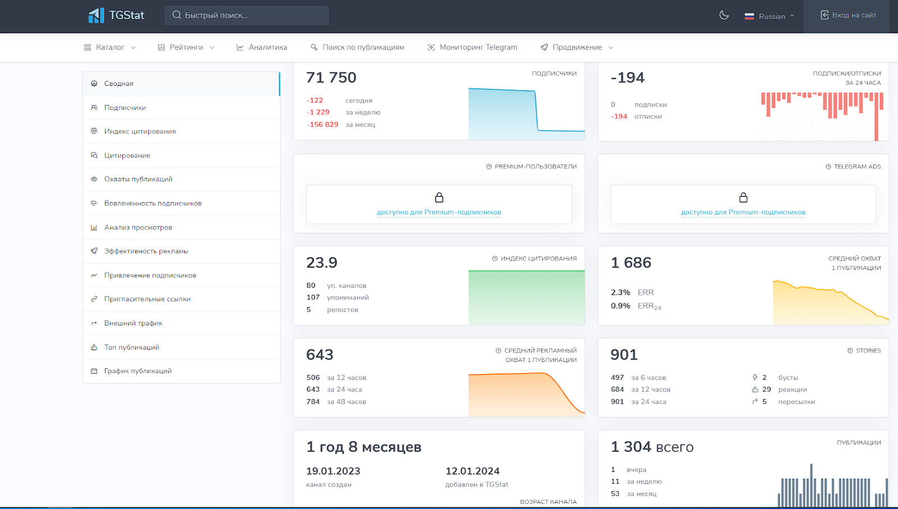The width and height of the screenshot is (898, 509).
Task: Toggle dark mode with the moon icon
Action: (724, 16)
